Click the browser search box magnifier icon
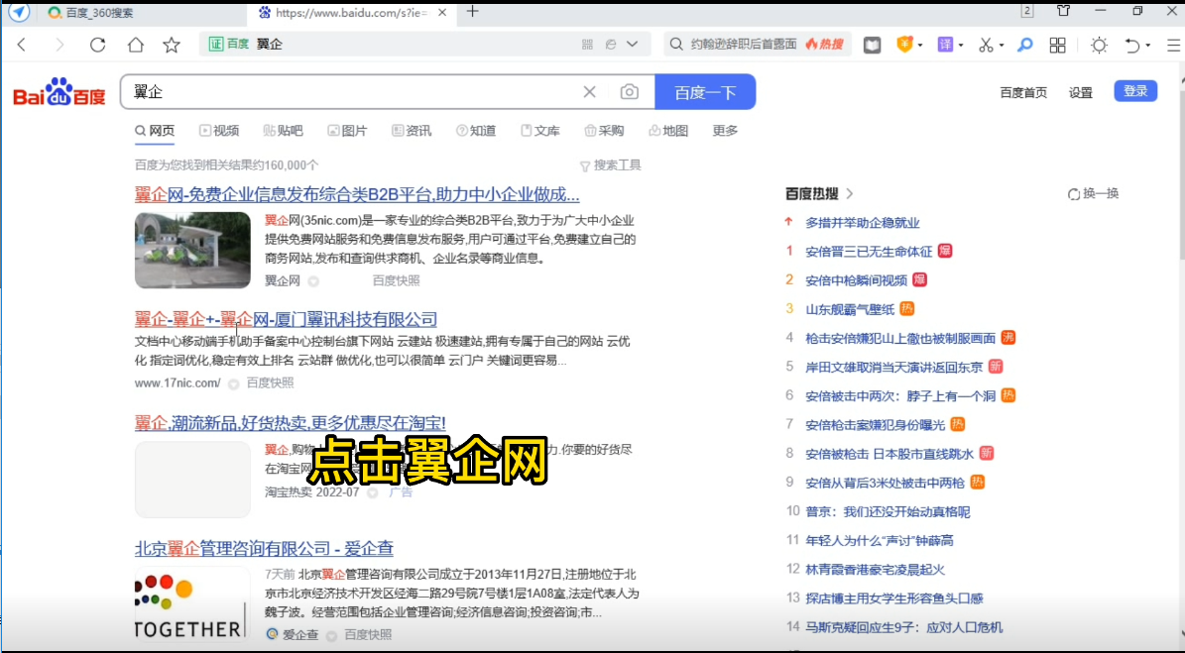Viewport: 1185px width, 653px height. [676, 45]
